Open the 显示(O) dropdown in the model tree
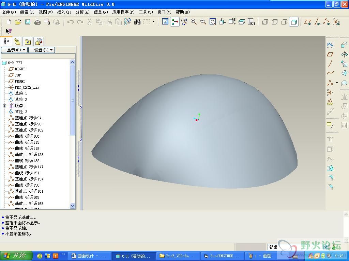The image size is (349, 261). coord(14,50)
